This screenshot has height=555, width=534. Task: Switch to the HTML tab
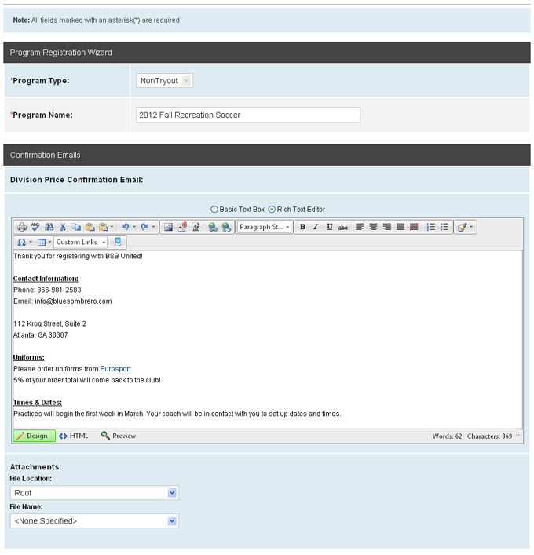point(74,436)
